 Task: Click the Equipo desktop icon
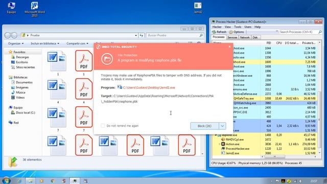point(11,8)
